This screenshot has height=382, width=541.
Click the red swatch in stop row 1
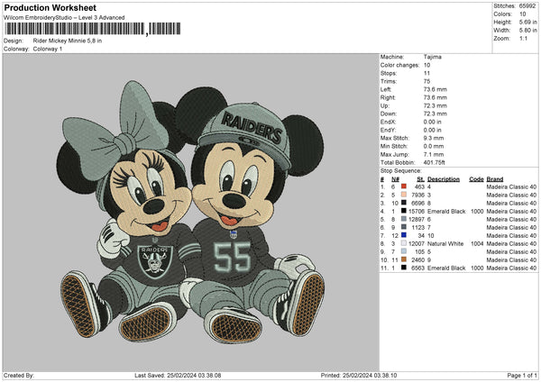pos(404,186)
